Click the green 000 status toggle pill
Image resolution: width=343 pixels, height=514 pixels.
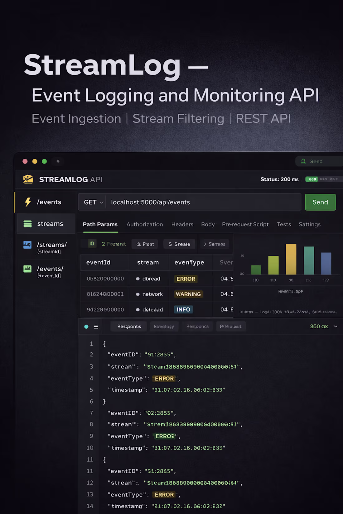312,179
